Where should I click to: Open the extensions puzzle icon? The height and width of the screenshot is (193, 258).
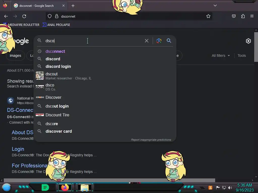tap(243, 16)
